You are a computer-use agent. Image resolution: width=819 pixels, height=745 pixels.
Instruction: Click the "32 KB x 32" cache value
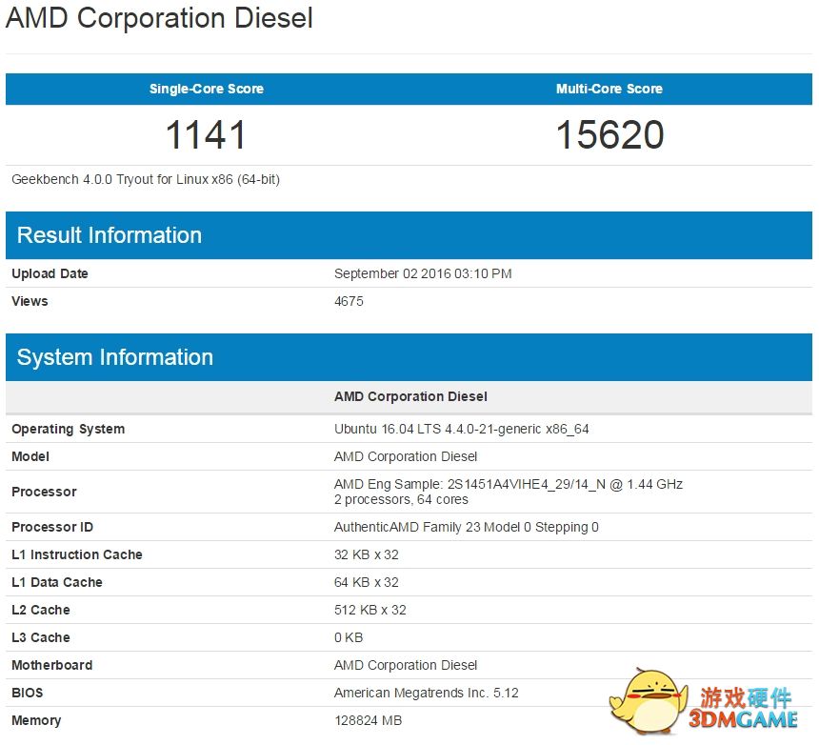click(366, 554)
